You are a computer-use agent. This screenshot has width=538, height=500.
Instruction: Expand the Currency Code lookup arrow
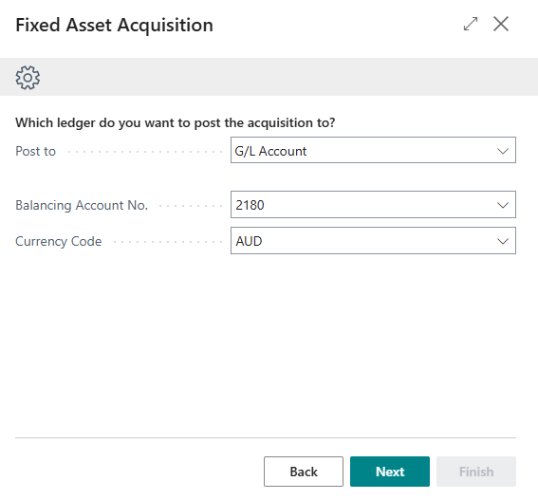pyautogui.click(x=503, y=241)
